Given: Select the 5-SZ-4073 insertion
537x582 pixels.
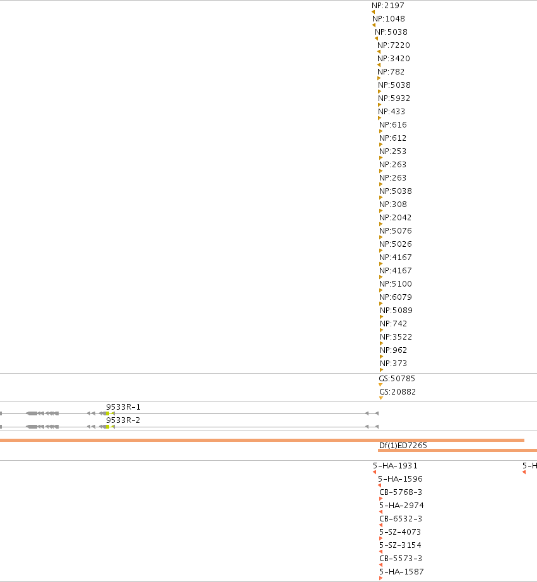Looking at the screenshot, I should pyautogui.click(x=400, y=532).
